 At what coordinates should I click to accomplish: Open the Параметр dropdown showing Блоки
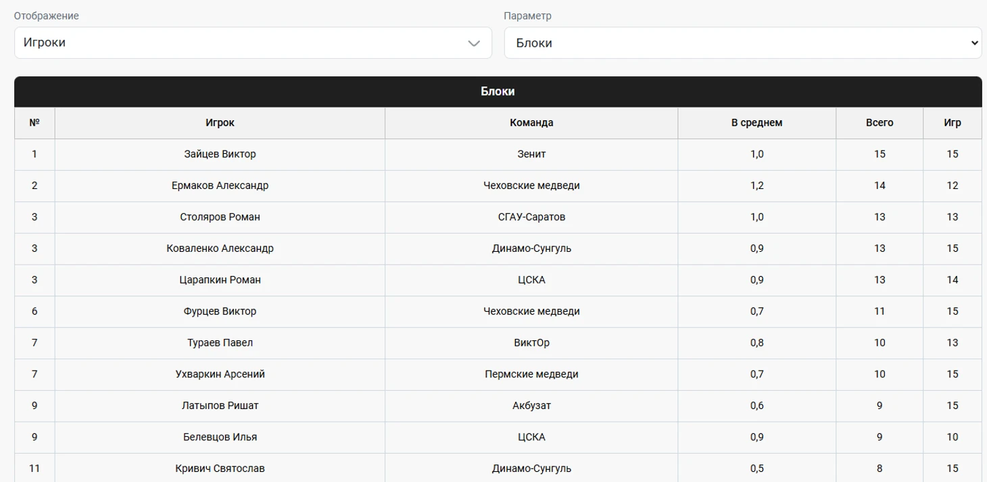pyautogui.click(x=743, y=43)
